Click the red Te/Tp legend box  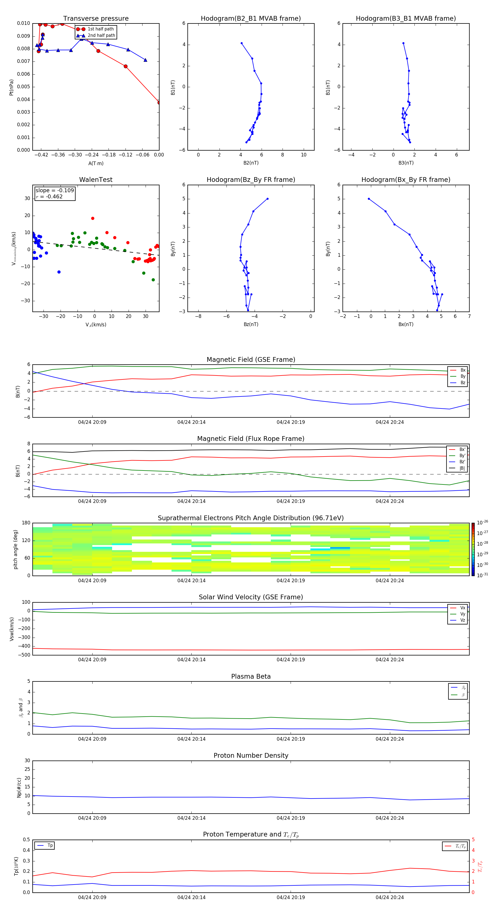[455, 847]
